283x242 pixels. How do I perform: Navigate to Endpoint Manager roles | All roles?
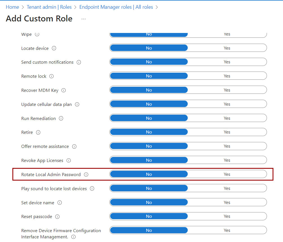[116, 7]
